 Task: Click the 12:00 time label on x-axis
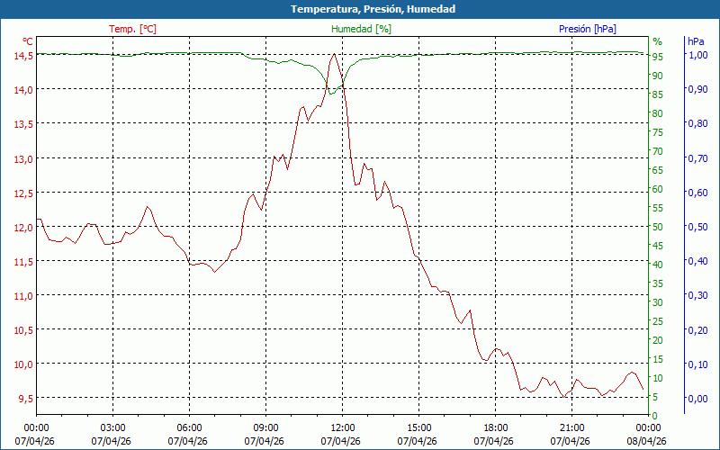(342, 427)
